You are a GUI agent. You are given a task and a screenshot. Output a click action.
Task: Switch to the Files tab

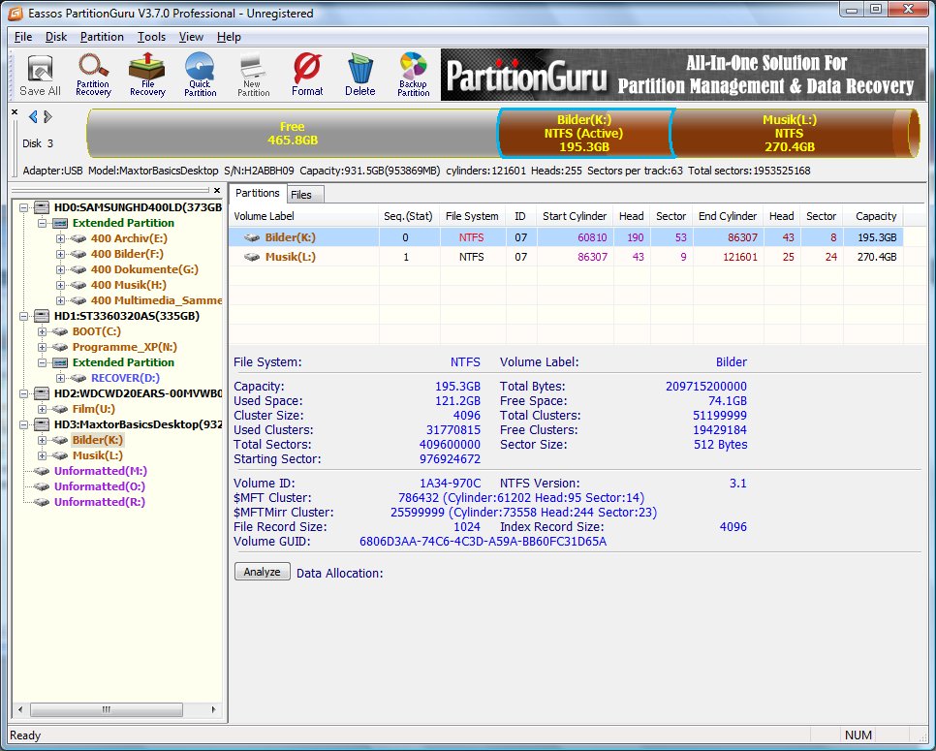coord(305,195)
